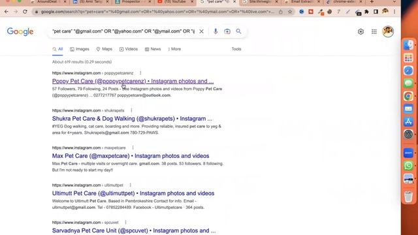This screenshot has width=418, height=235.
Task: Switch to the AroundDeal browser tab
Action: click(48, 2)
